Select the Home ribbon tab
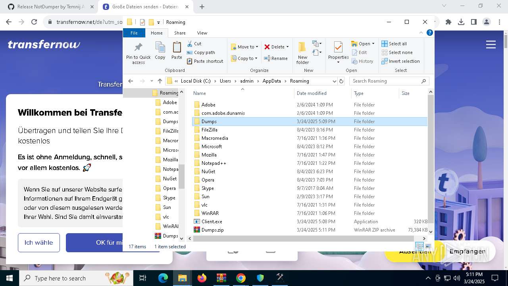Screen dimensions: 508x286 pos(156,33)
